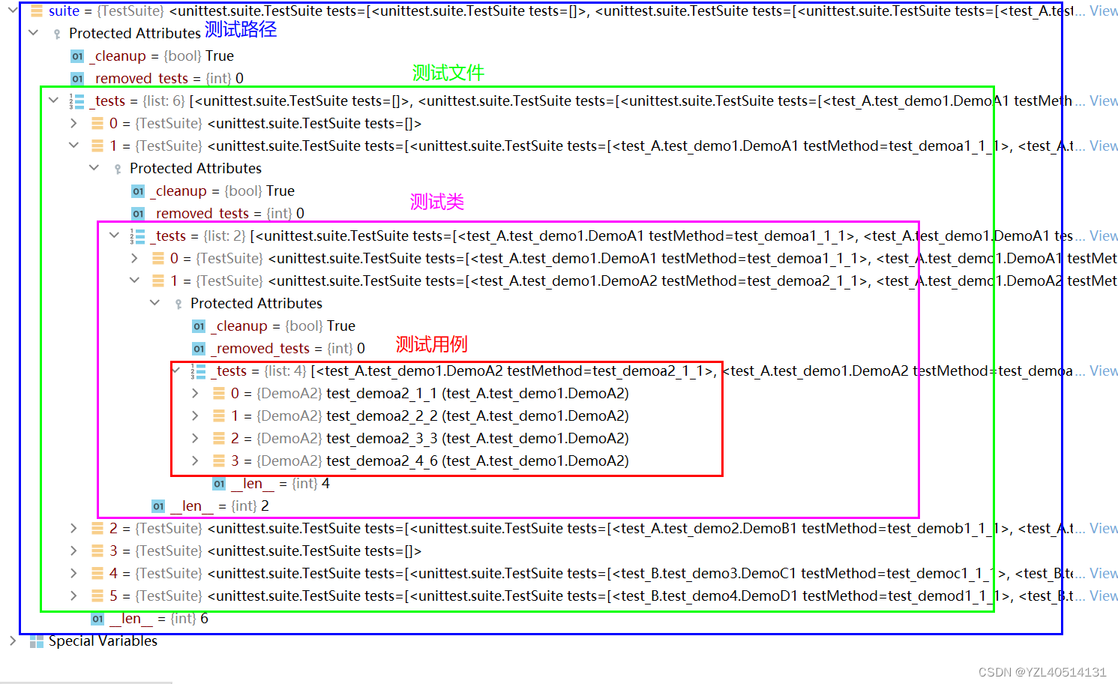The height and width of the screenshot is (684, 1118).
Task: Expand the test_demoa2_3_3 item
Action: tap(195, 438)
